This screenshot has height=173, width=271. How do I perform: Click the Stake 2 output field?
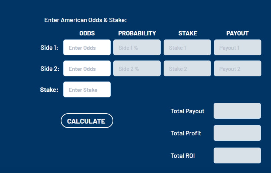(x=187, y=69)
